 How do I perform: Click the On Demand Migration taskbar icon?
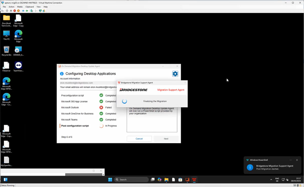[187, 180]
